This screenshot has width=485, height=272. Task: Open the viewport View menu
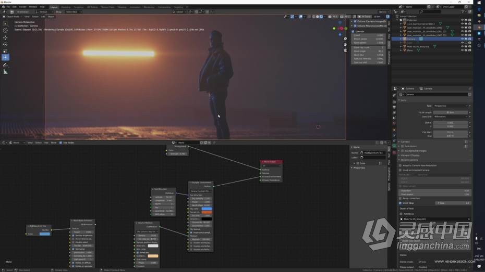pos(27,17)
